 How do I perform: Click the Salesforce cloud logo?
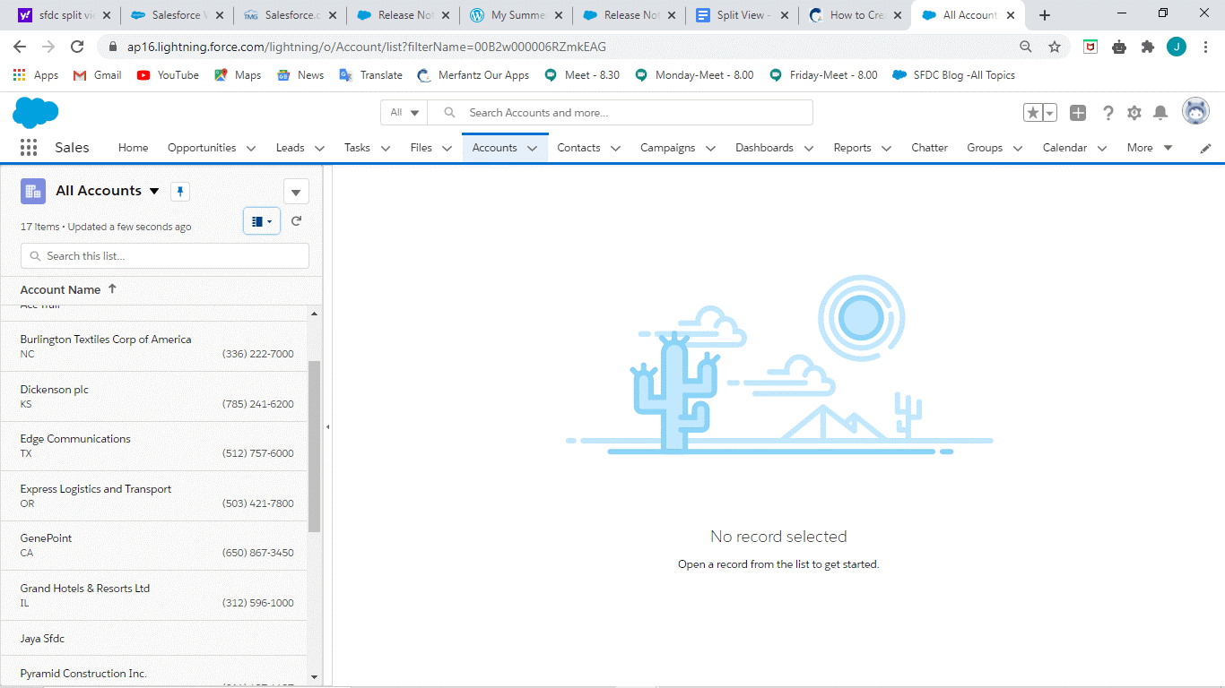pos(35,113)
